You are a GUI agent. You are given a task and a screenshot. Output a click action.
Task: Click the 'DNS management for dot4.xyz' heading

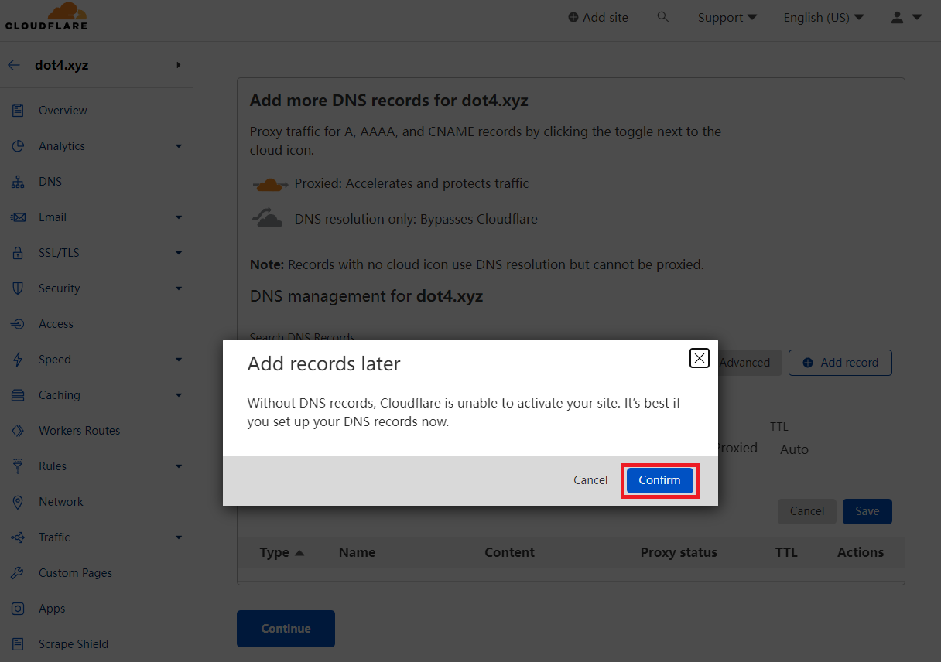point(366,296)
